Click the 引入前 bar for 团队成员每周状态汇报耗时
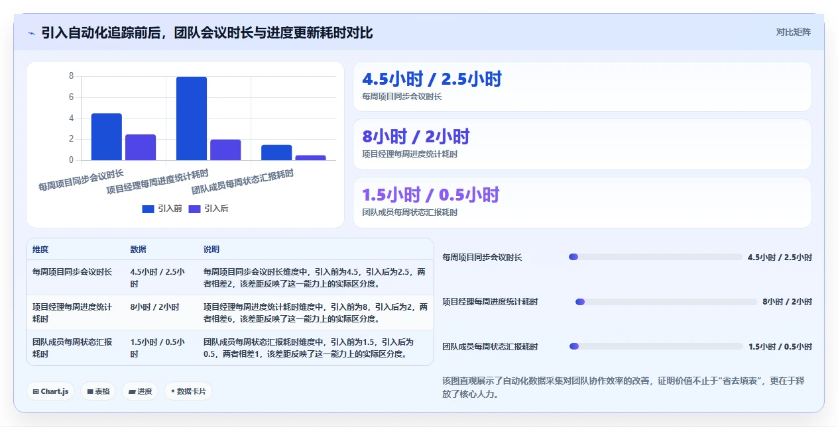The width and height of the screenshot is (838, 427). pyautogui.click(x=276, y=152)
